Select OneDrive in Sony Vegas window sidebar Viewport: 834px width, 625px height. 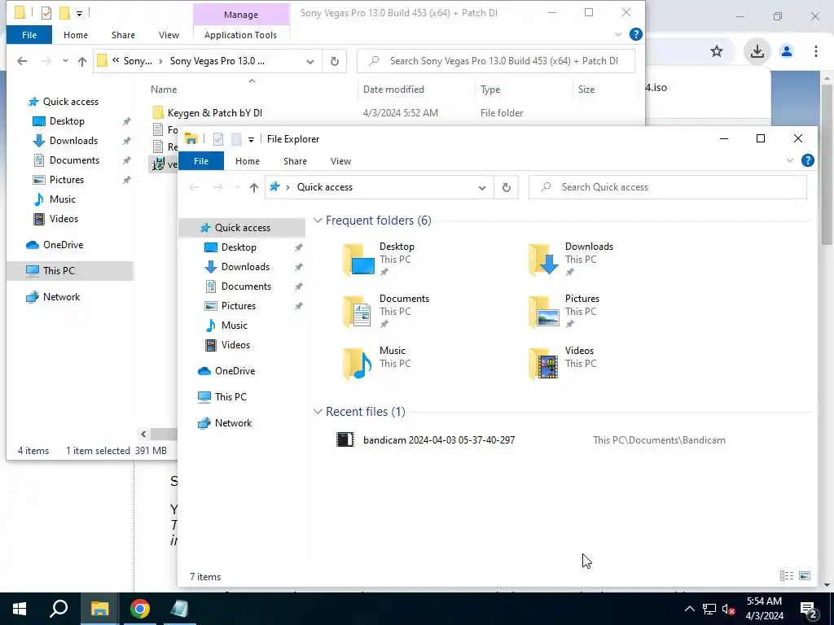(x=55, y=245)
